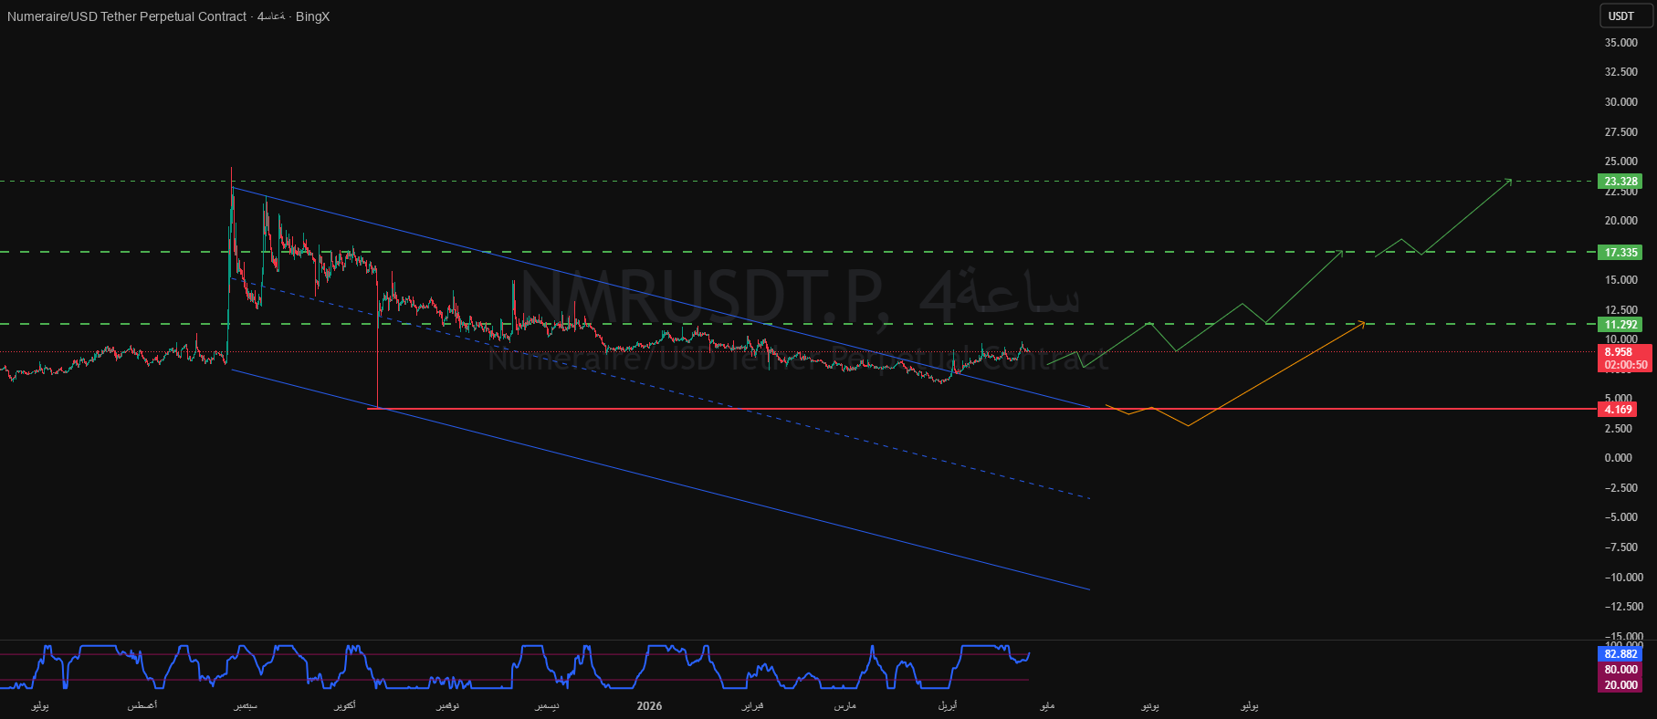Viewport: 1657px width, 719px height.
Task: Click the Numeraire/USD Tether Perpetual Contract title
Action: 127,16
